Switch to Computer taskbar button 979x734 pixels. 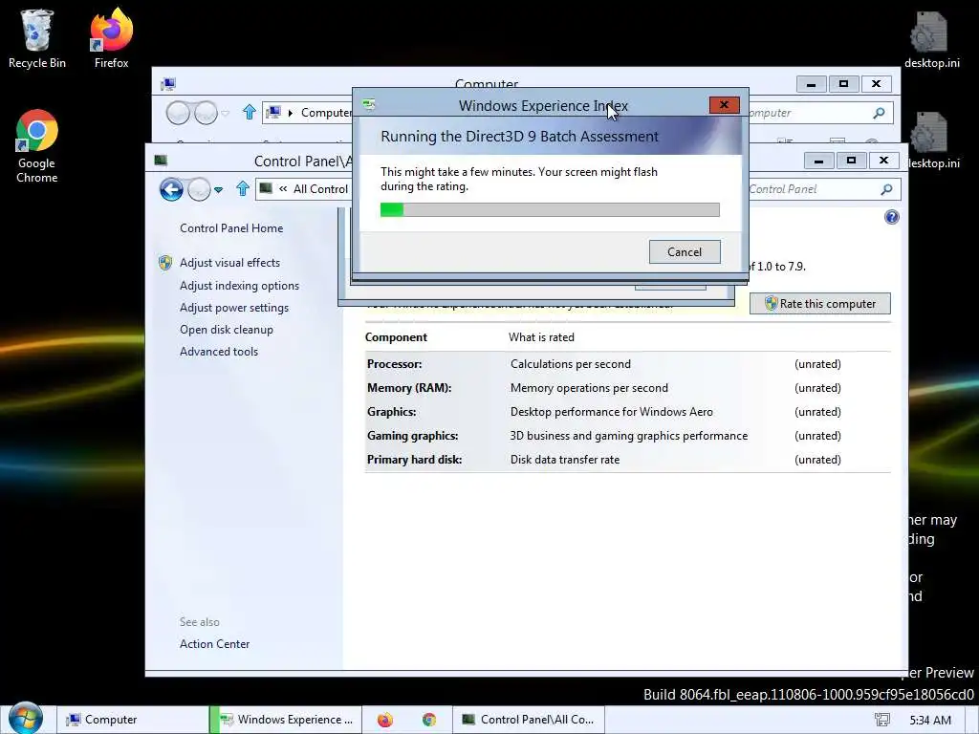(x=132, y=720)
